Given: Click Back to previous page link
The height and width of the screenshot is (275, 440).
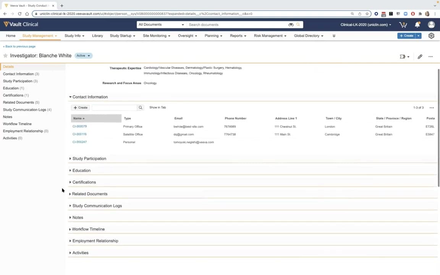Looking at the screenshot, I should click(19, 46).
